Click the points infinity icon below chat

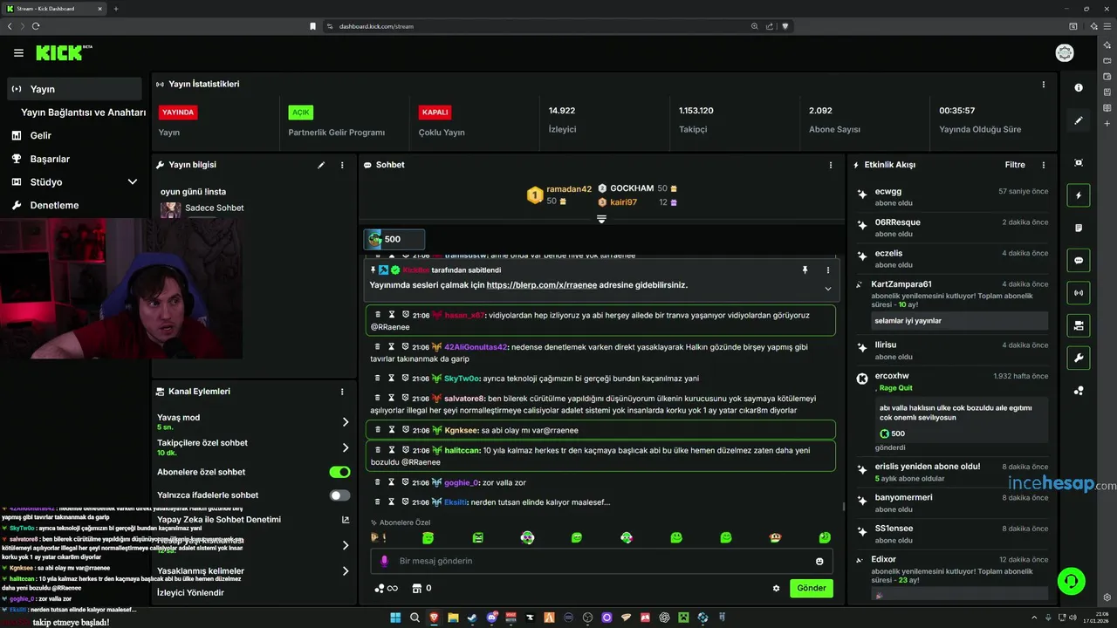386,588
